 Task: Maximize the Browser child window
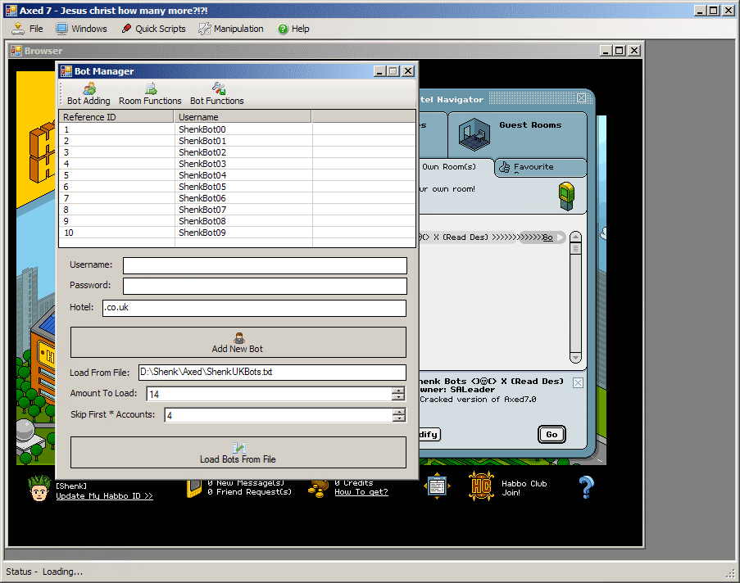(620, 51)
